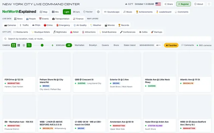Viewport: 214px width, 133px height.
Task: Toggle the camera labels tag icon
Action: (x=29, y=45)
